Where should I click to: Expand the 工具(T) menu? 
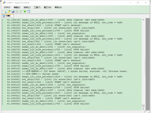point(37,7)
